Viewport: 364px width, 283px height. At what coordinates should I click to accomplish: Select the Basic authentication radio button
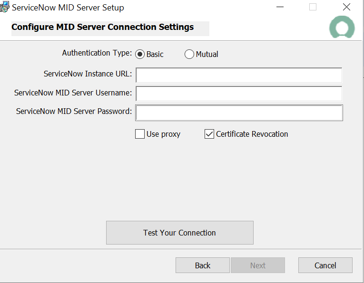pos(140,54)
